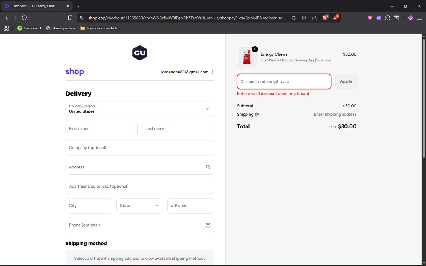Click the browser forward arrow

click(15, 18)
